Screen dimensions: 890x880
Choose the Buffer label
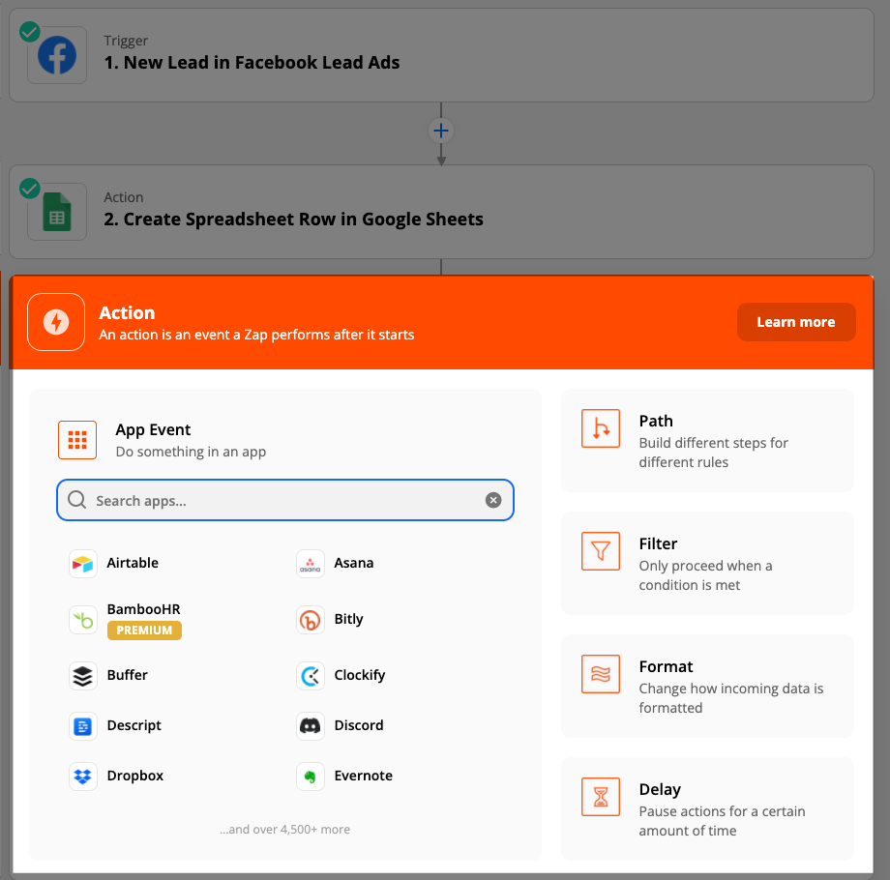point(127,675)
